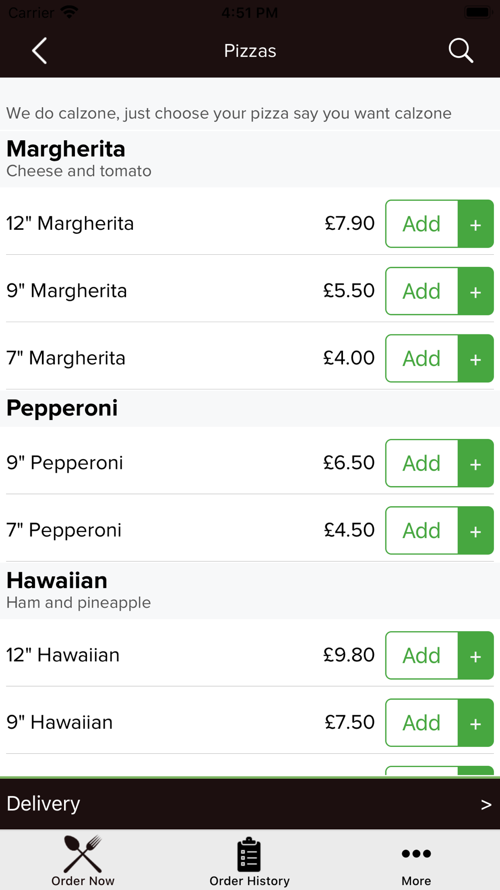This screenshot has height=890, width=500.
Task: Tap plus icon for 7" Pepperoni
Action: (476, 531)
